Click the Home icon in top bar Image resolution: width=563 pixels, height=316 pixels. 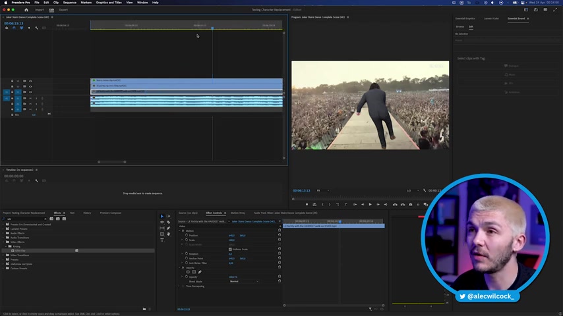pos(26,10)
